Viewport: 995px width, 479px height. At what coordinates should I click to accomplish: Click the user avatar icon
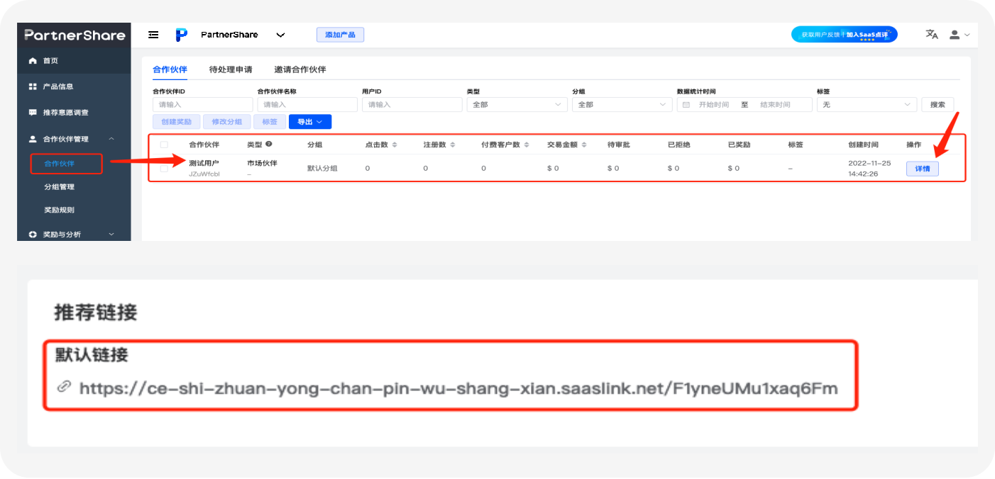click(955, 33)
